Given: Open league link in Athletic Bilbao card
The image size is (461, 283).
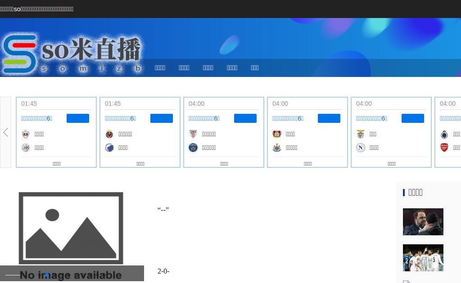Looking at the screenshot, I should pyautogui.click(x=204, y=118).
